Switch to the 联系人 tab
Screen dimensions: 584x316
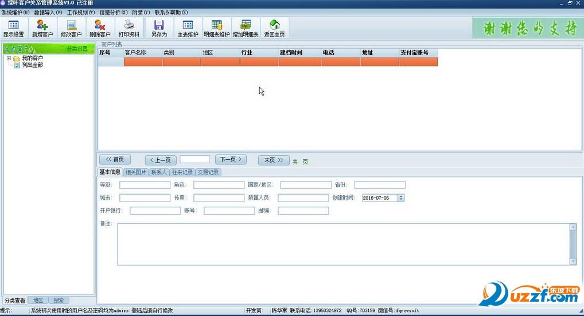pos(159,172)
